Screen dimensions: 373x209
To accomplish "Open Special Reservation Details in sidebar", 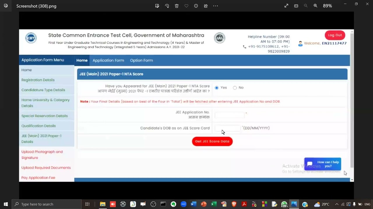I will click(44, 116).
